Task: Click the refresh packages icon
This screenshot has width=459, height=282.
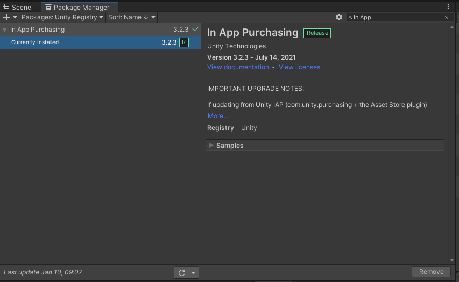Action: click(181, 273)
